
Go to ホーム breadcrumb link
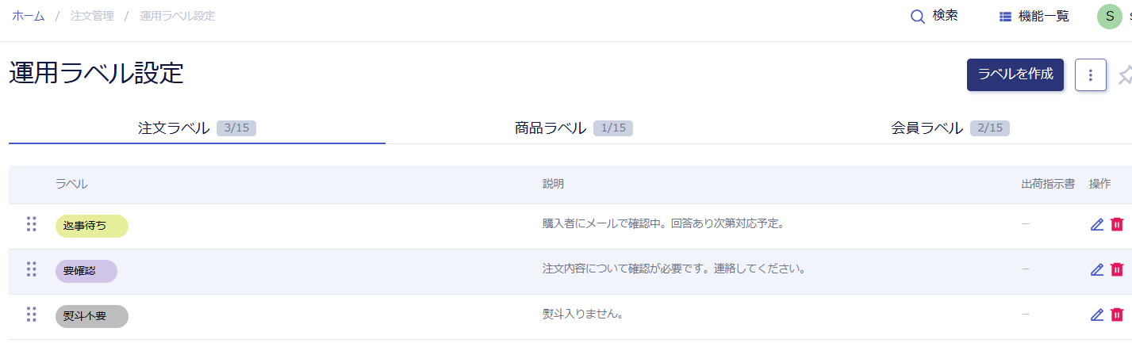(28, 16)
